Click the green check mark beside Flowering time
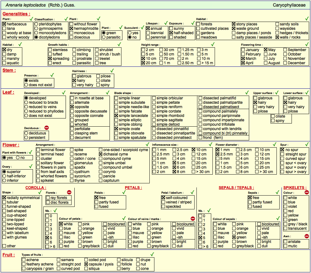This screenshot has height=273, width=311. [x=307, y=45]
